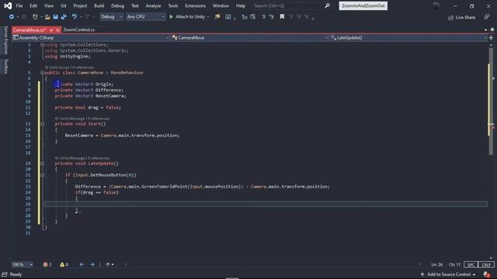Switch to the ZoomControl.cs tab
The image size is (497, 279).
pyautogui.click(x=79, y=29)
